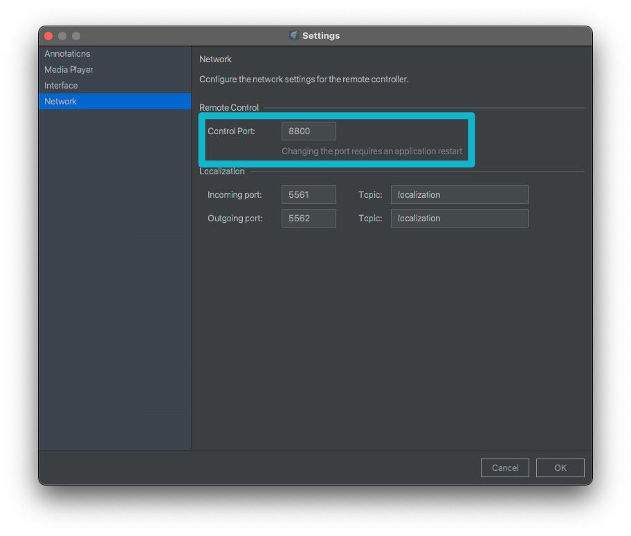The width and height of the screenshot is (631, 536).
Task: Click the Outgoing port field showing 5562
Action: point(309,219)
